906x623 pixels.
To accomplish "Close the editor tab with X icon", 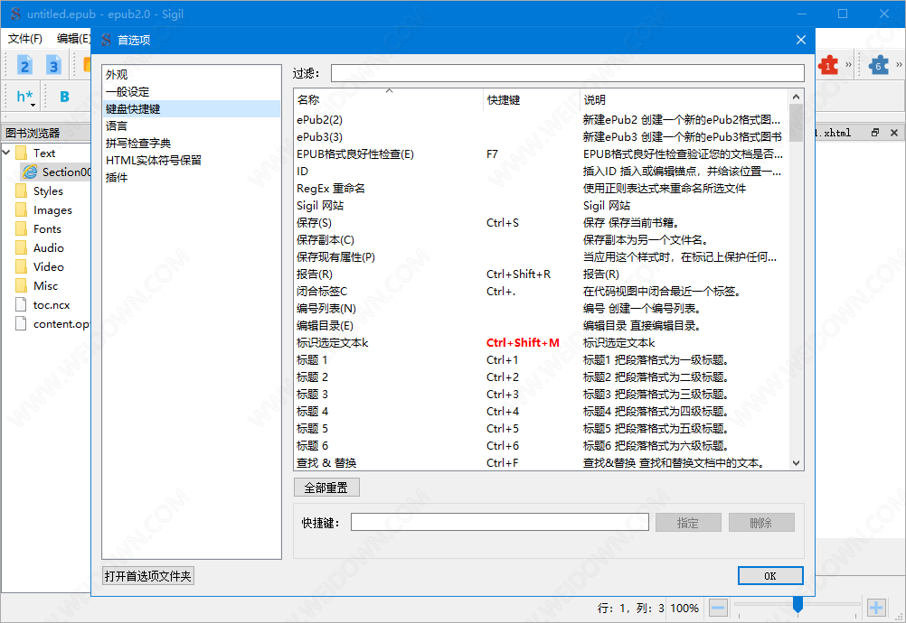I will 894,133.
